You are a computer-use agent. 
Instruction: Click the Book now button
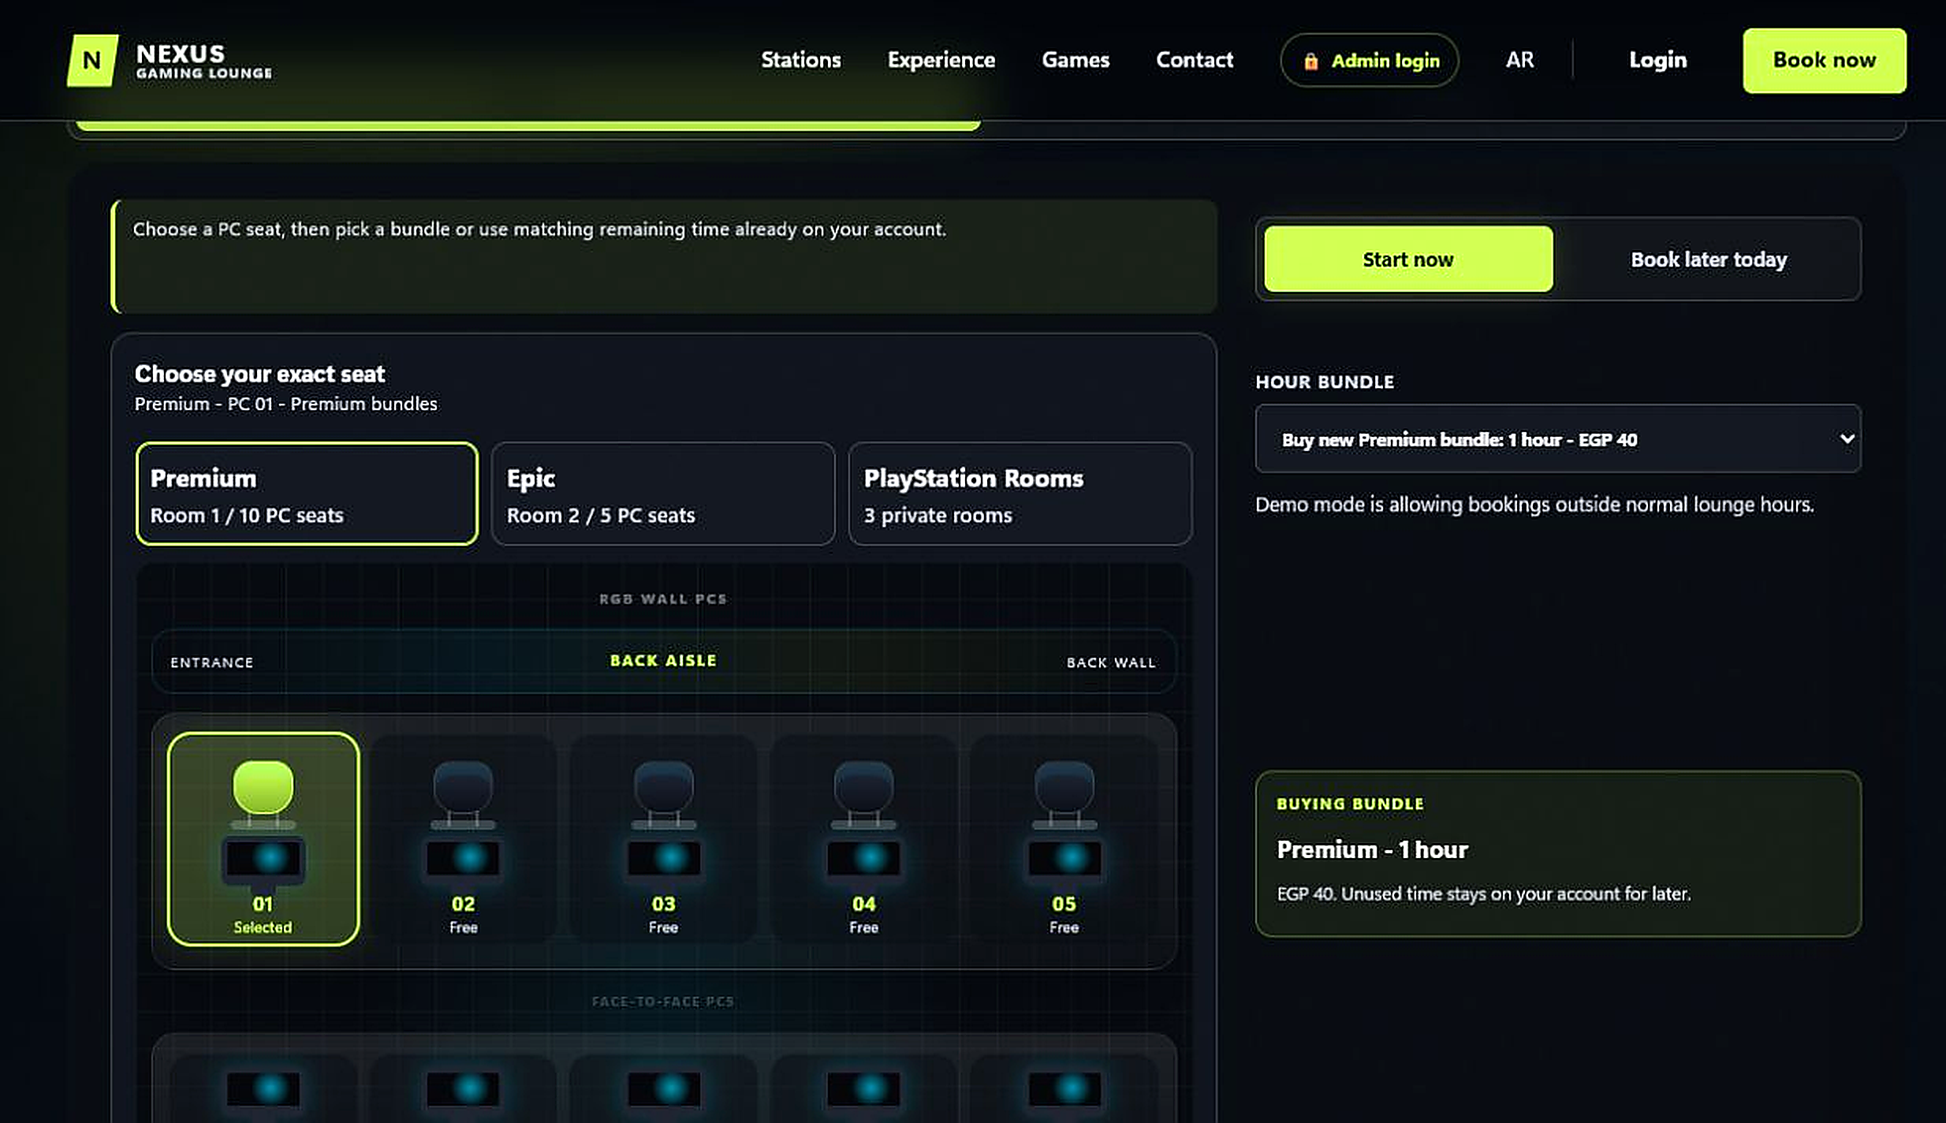pos(1824,61)
